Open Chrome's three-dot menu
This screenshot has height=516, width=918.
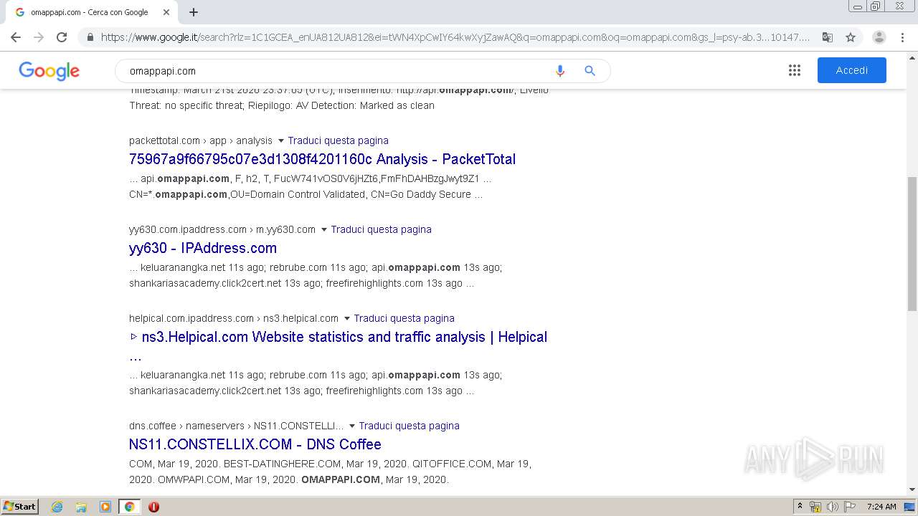tap(902, 37)
